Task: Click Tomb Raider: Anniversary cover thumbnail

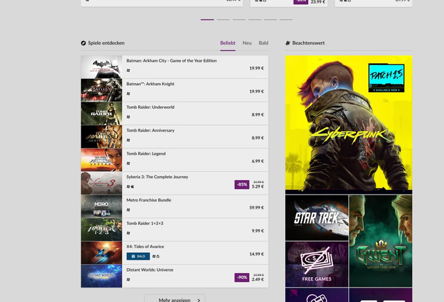Action: pyautogui.click(x=101, y=137)
